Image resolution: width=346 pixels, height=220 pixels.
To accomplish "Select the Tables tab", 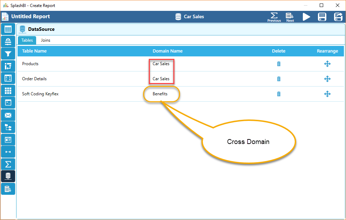I will click(27, 40).
